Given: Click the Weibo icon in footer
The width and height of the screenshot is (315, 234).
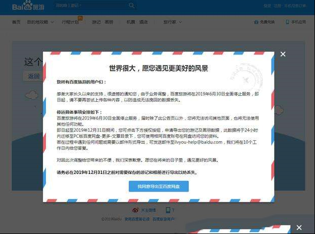Looking at the screenshot, I should pos(136,210).
